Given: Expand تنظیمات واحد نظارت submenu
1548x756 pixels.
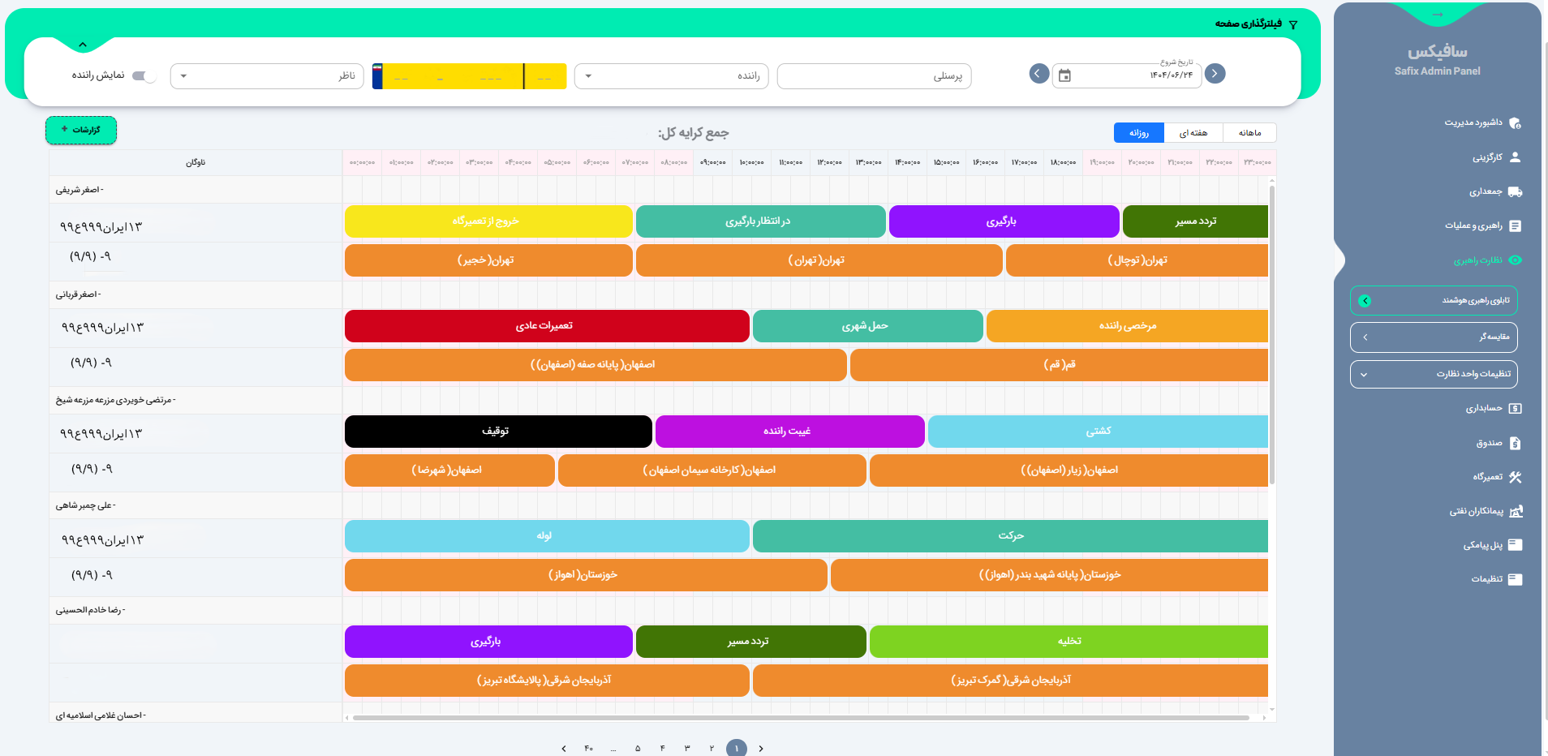Looking at the screenshot, I should (1433, 374).
